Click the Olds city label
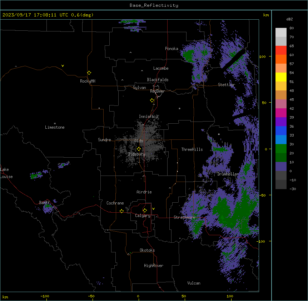The image size is (308, 301). pyautogui.click(x=139, y=141)
